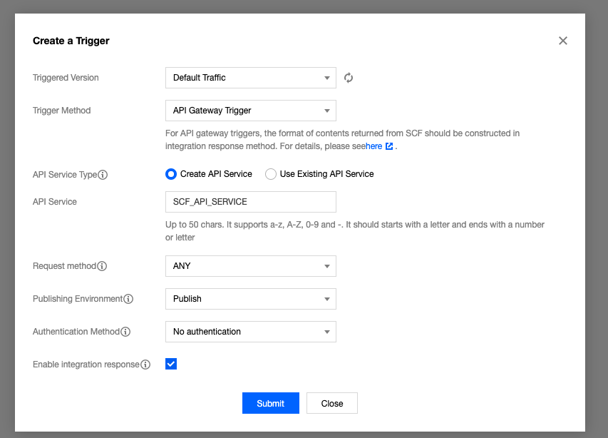Click the Enable integration response info icon

[x=145, y=365]
